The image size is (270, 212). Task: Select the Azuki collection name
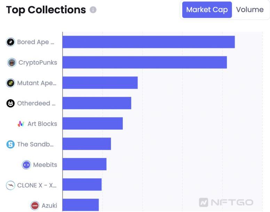coord(49,206)
